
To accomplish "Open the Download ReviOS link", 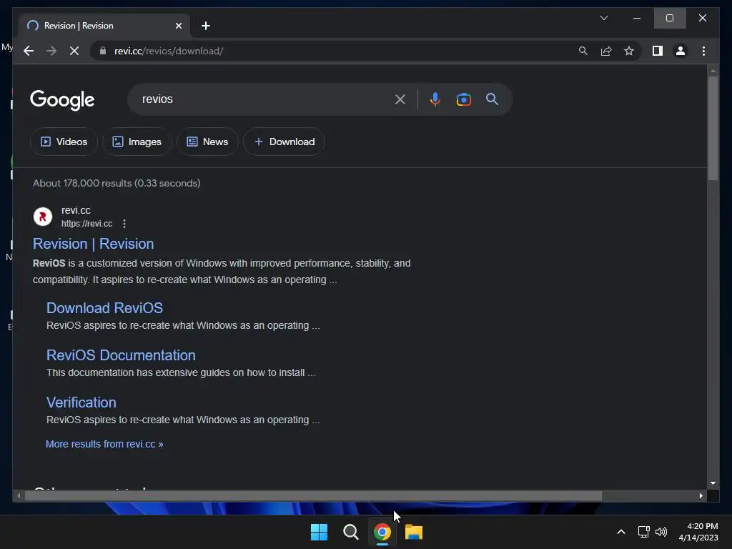I will [104, 308].
